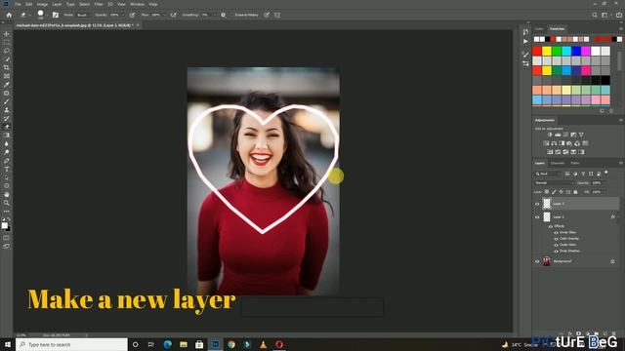Add a Hue/Saturation adjustment

(x=546, y=143)
